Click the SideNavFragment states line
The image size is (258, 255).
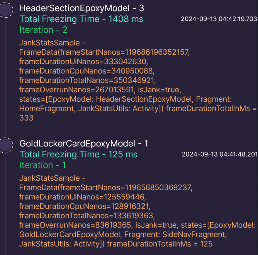click(123, 235)
